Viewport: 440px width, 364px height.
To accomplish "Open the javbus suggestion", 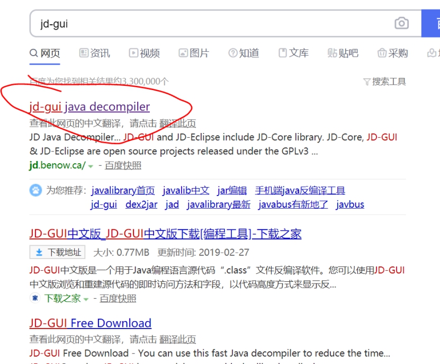I will (350, 205).
